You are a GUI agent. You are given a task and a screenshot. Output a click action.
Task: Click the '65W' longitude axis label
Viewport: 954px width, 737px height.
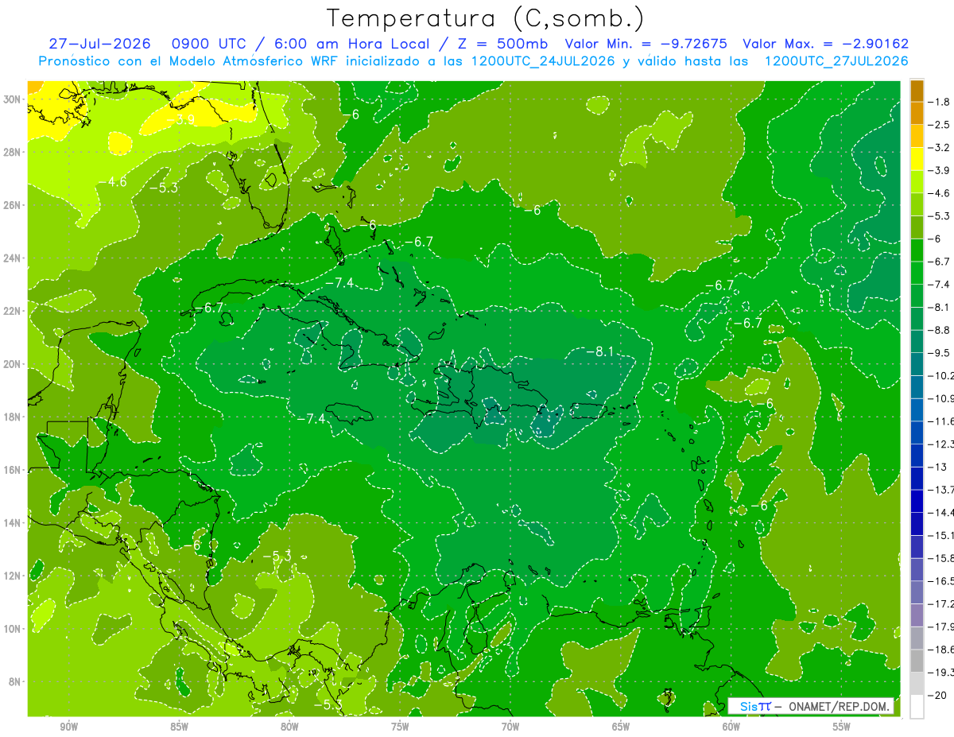(x=621, y=727)
